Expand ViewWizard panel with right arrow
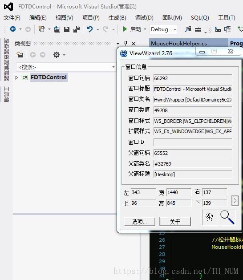The image size is (243, 280). 235,201
